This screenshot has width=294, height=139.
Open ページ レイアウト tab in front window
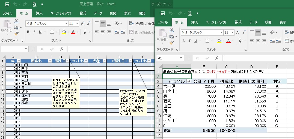(x=216, y=22)
